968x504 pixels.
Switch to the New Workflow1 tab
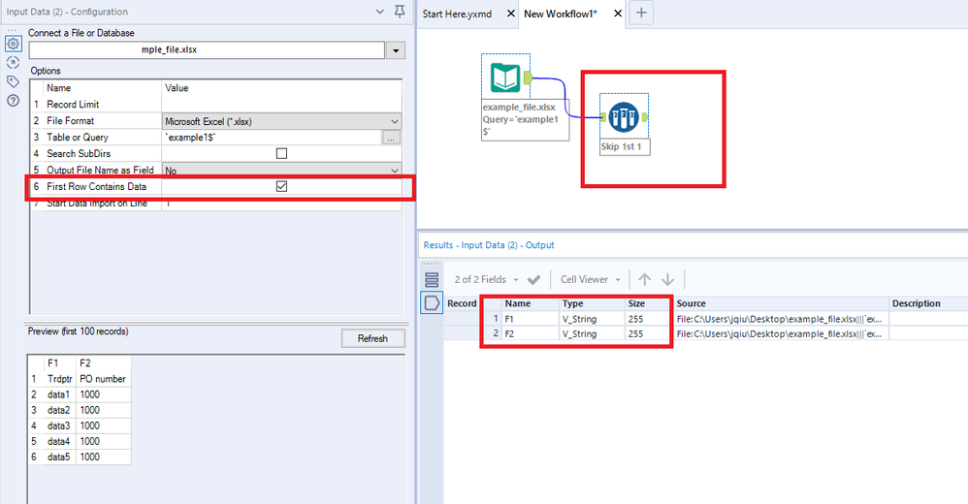point(561,14)
